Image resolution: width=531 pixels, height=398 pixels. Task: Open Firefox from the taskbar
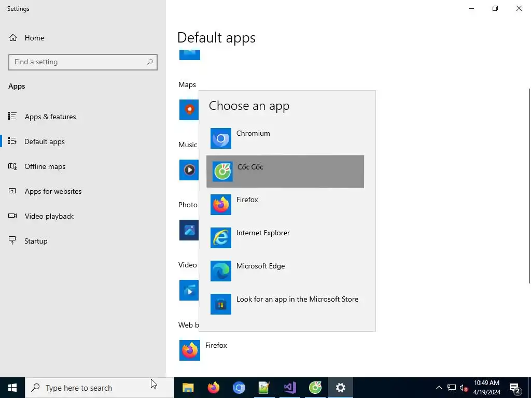tap(213, 388)
